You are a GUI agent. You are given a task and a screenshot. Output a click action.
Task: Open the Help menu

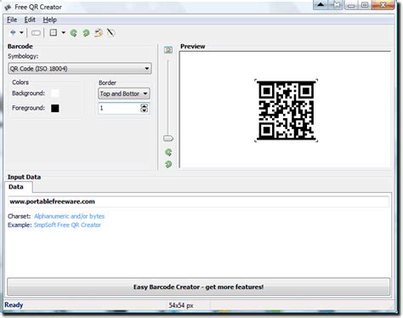tap(50, 20)
